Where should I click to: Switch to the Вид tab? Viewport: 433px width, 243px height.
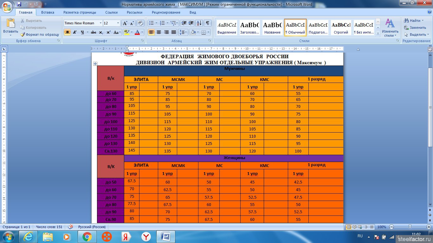(193, 12)
